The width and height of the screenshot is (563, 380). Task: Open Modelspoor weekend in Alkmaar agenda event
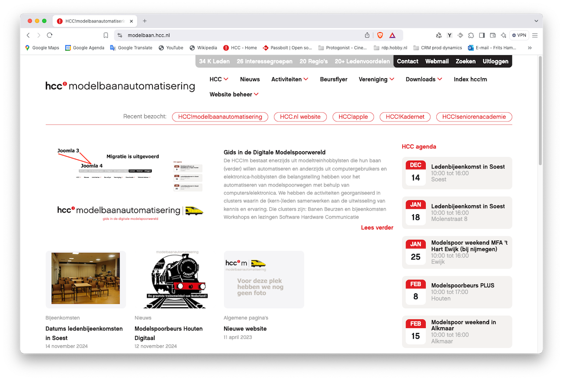click(x=457, y=332)
